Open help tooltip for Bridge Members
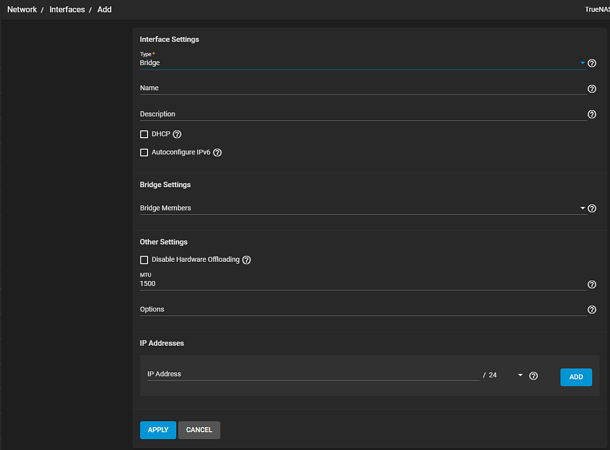Viewport: 610px width, 450px height. [x=592, y=209]
